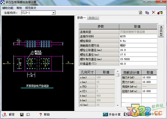Click the copy component icon

[x=147, y=12]
